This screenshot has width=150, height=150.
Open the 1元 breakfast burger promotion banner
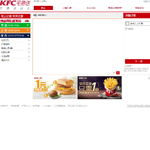coord(55,87)
